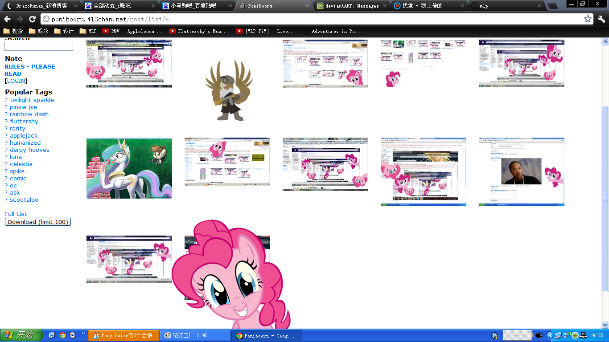Open the 搜索 bookmarks folder
609x342 pixels.
pos(13,31)
